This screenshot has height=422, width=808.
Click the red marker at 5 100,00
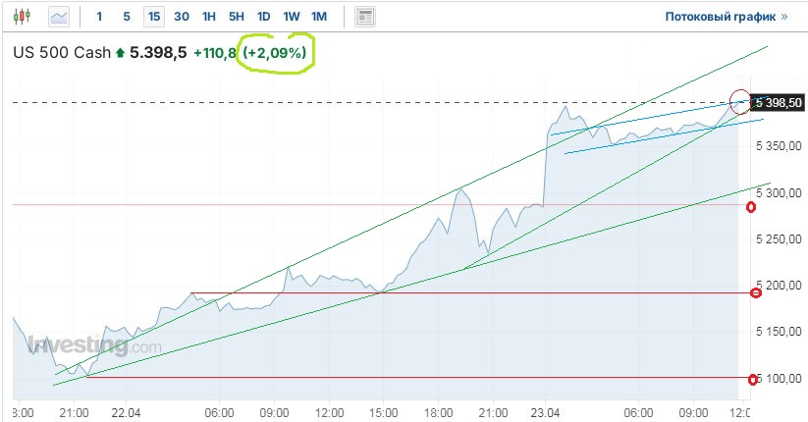[753, 379]
